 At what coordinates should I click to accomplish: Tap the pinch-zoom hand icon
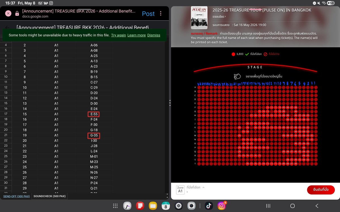(x=237, y=76)
